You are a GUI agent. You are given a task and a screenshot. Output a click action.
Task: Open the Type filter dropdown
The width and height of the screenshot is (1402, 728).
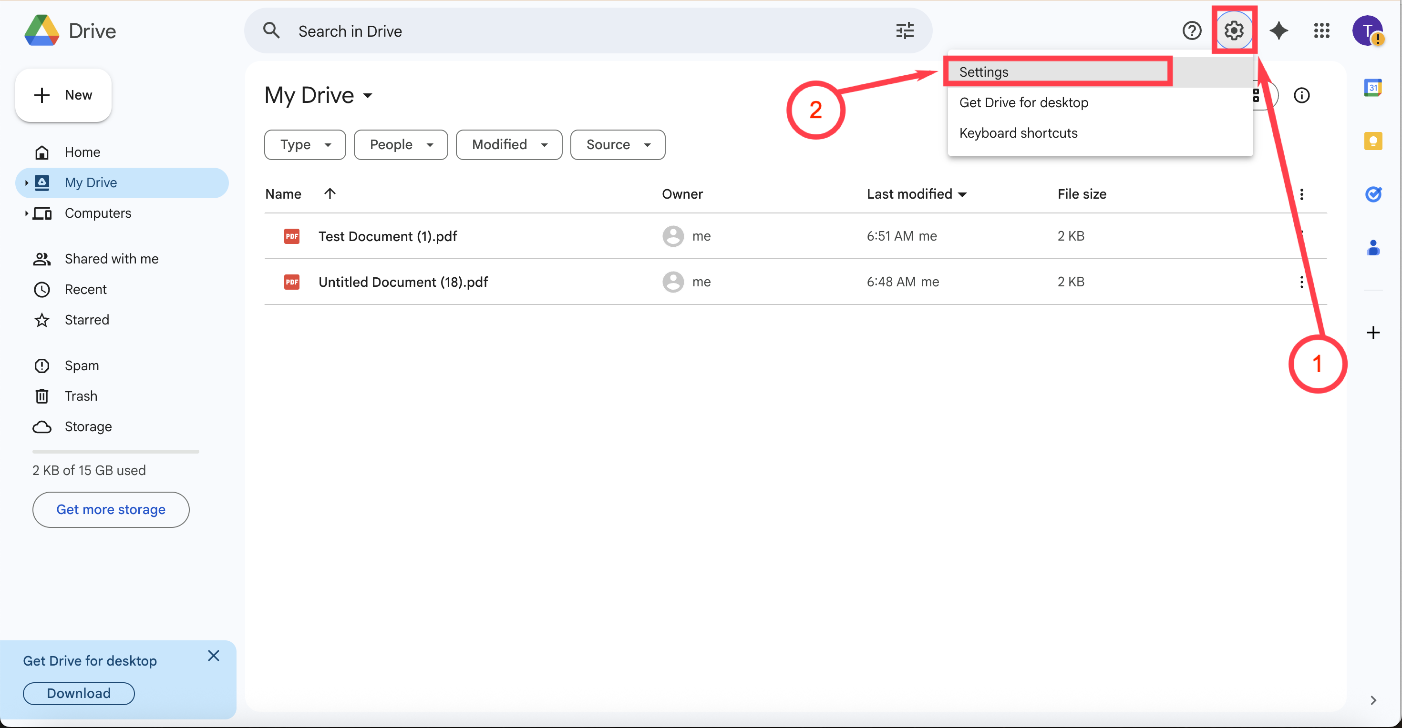305,145
